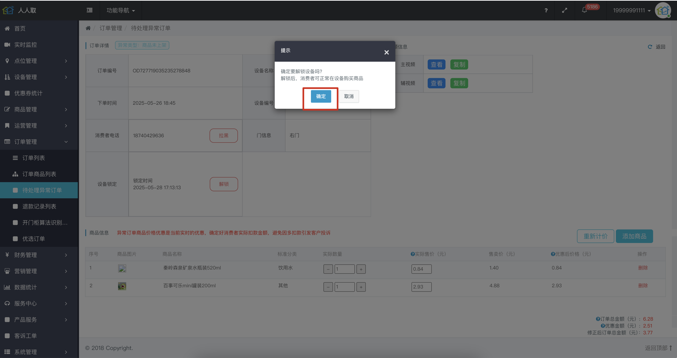Click 拉黑 next to consumer phone
The width and height of the screenshot is (677, 358).
tap(224, 136)
